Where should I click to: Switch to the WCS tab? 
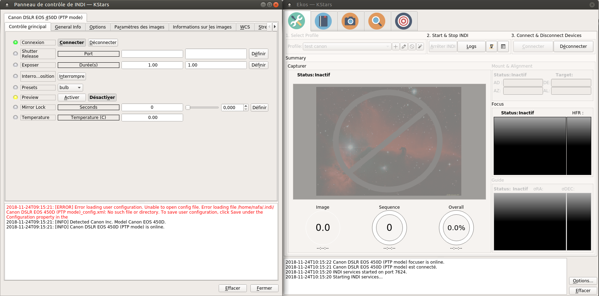pos(245,27)
